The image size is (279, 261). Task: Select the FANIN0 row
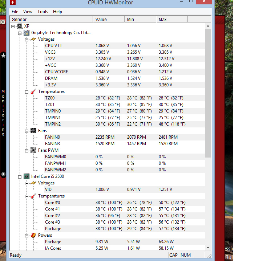click(x=125, y=137)
